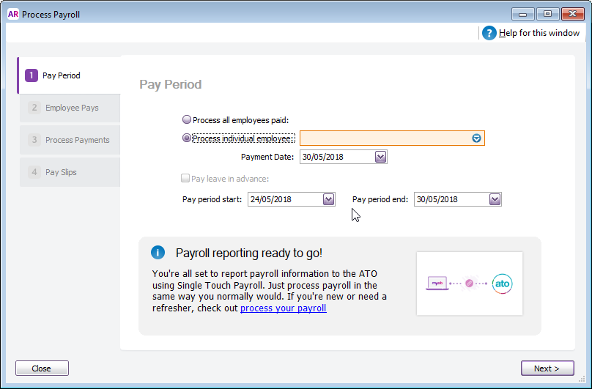The width and height of the screenshot is (592, 389).
Task: Click the AR application icon in title bar
Action: click(12, 14)
